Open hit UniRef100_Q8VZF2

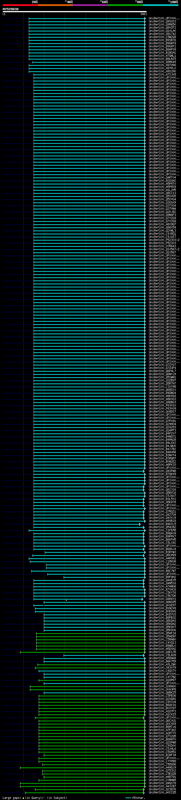162,28
